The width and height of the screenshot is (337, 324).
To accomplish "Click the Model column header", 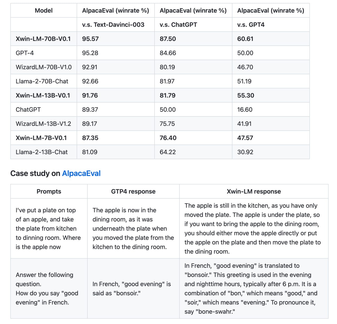I will 44,11.
